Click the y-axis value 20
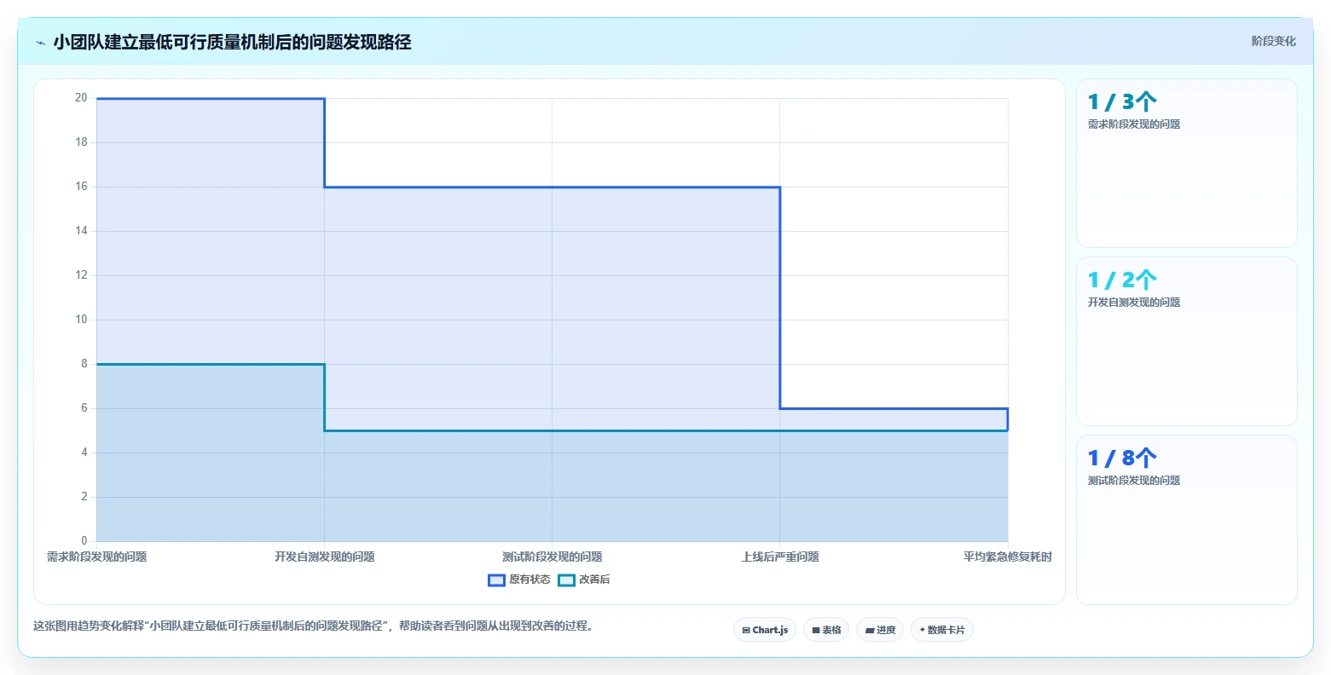The image size is (1331, 675). click(x=81, y=98)
